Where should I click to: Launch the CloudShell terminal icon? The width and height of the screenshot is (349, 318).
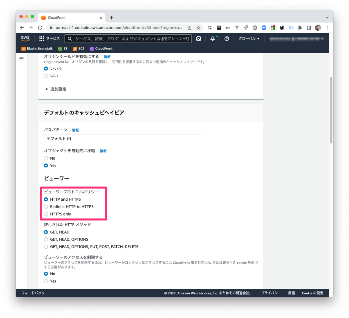(x=198, y=38)
